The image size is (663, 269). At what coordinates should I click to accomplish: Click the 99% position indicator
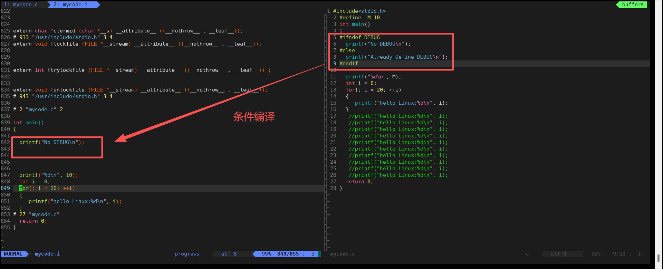tap(266, 254)
